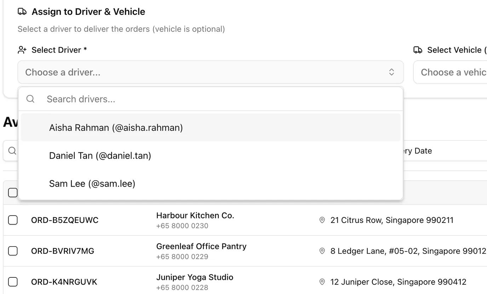Click customer name Juniper Yoga Studio
Image resolution: width=487 pixels, height=294 pixels.
click(195, 277)
